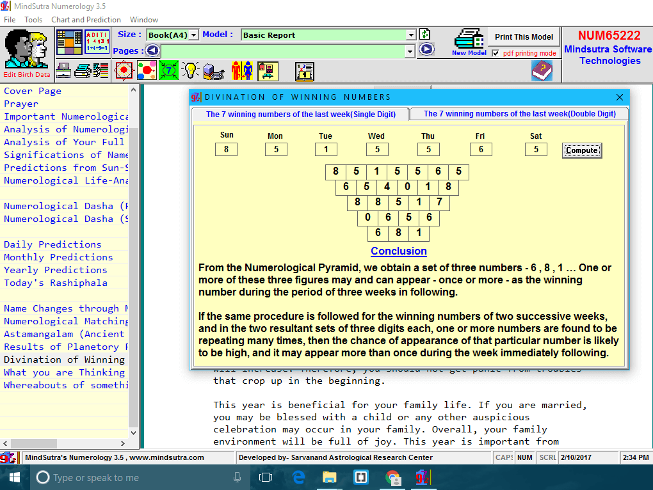The height and width of the screenshot is (490, 653).
Task: Click the Fri number input field
Action: (481, 149)
